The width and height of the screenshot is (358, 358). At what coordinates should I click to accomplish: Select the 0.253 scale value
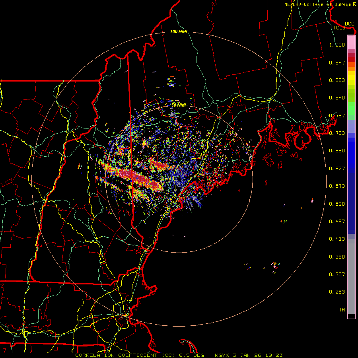337,292
